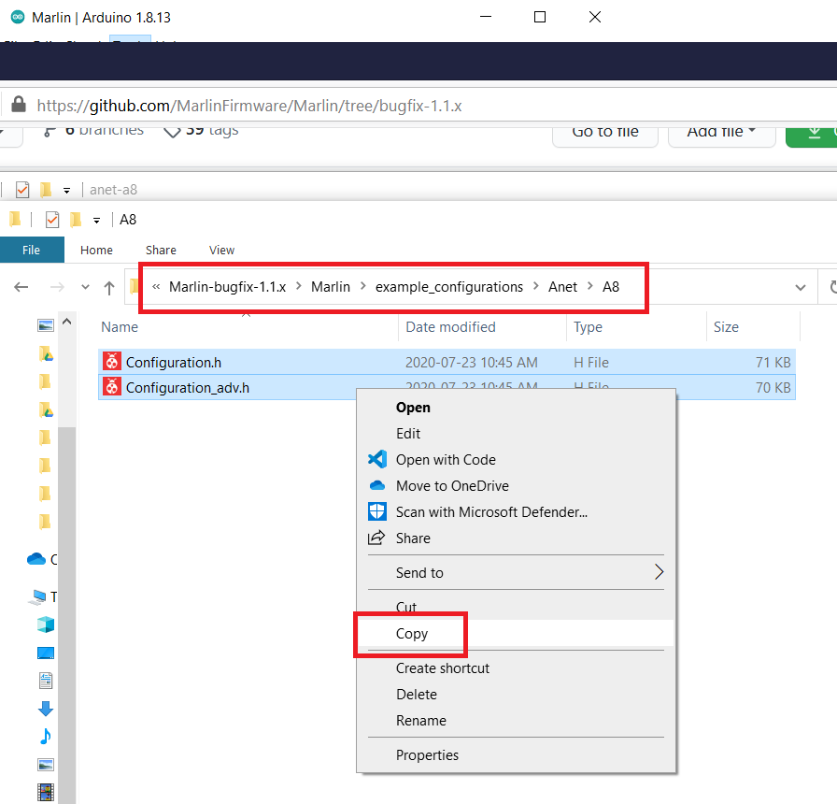
Task: Click the branches icon on the GitHub page
Action: tap(50, 132)
